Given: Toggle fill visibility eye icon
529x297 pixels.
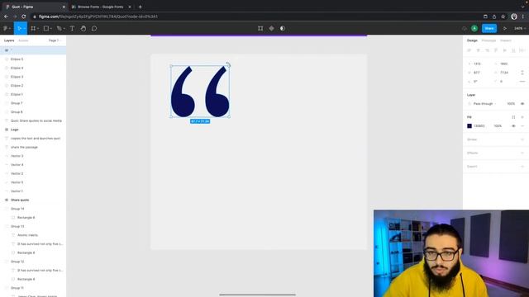Looking at the screenshot, I should [513, 126].
